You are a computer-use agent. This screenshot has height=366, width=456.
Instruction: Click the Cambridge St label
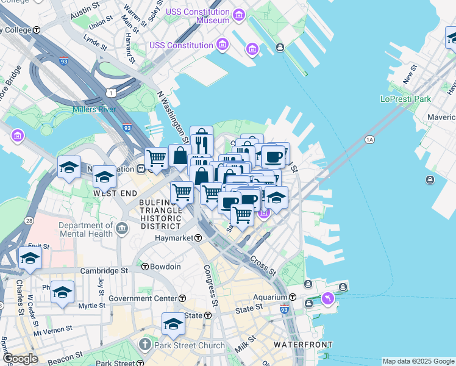click(104, 271)
